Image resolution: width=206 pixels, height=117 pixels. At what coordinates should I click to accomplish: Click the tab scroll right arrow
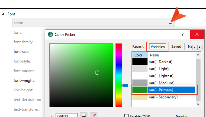200,47
